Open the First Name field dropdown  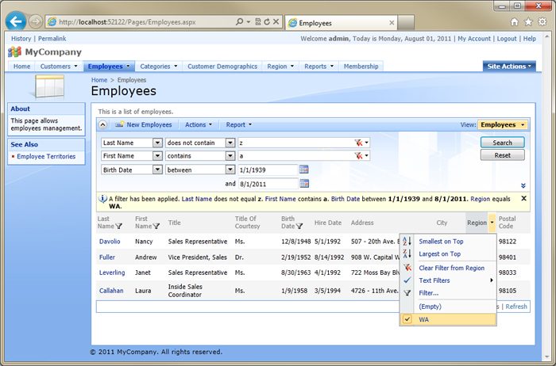tap(157, 156)
